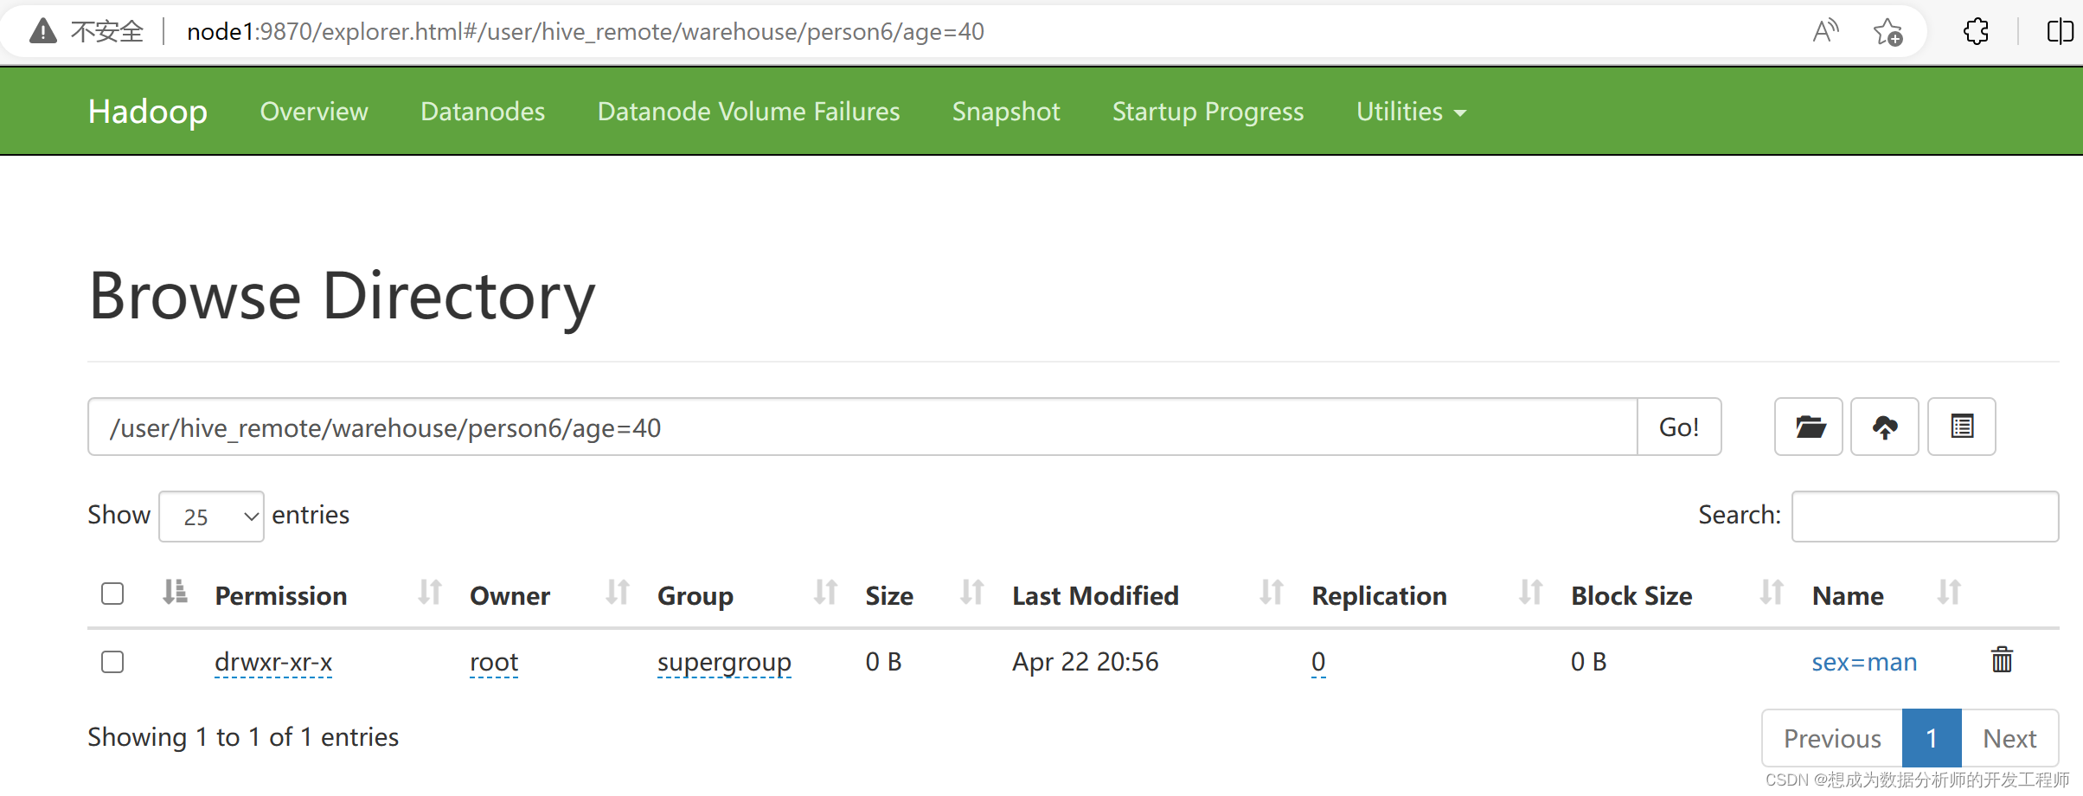Sort table by Block Size arrows
The width and height of the screenshot is (2083, 796).
pyautogui.click(x=1772, y=593)
